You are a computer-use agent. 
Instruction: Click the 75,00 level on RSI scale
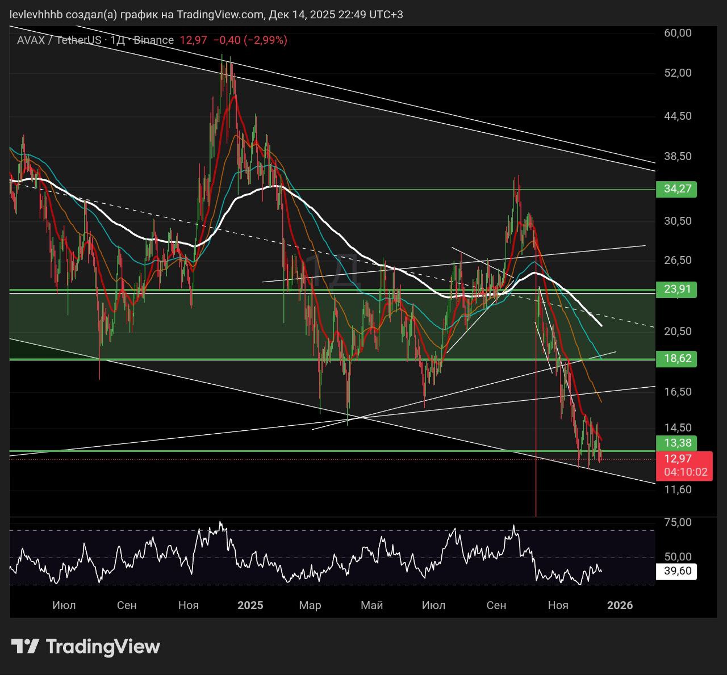pos(678,522)
